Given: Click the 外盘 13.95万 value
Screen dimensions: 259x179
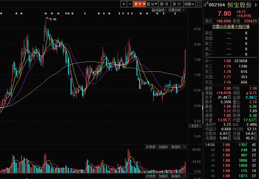Looking at the screenshot, I should [224, 120].
